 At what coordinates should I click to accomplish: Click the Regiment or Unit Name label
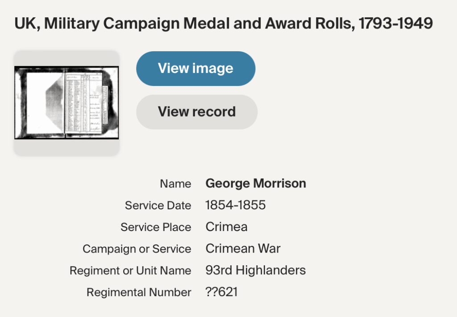130,271
